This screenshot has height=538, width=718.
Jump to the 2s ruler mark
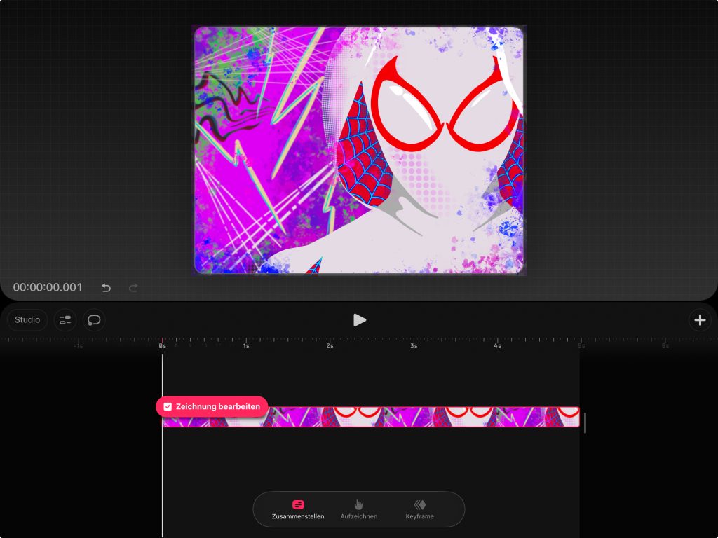click(330, 345)
